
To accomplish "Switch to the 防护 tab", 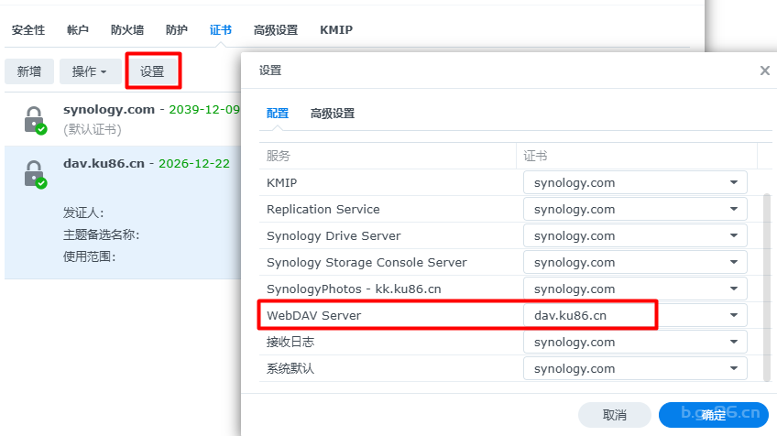I will pos(177,30).
